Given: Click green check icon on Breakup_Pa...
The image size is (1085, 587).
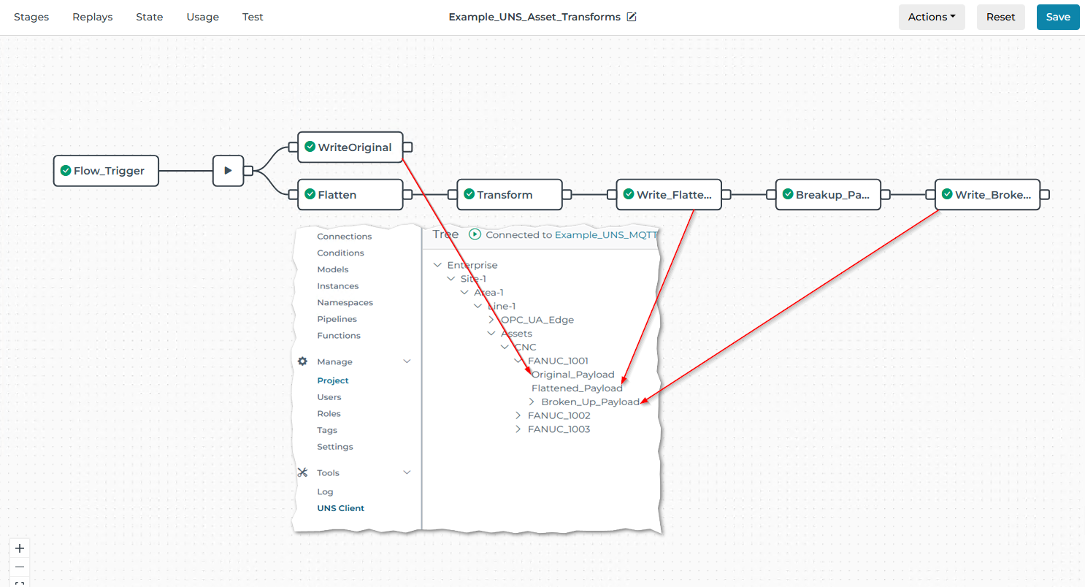Looking at the screenshot, I should [x=787, y=194].
